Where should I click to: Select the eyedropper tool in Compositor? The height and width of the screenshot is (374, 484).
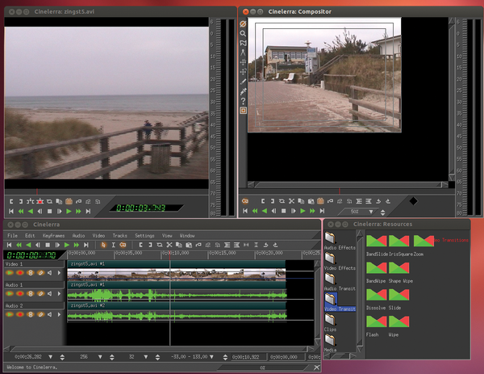click(243, 91)
